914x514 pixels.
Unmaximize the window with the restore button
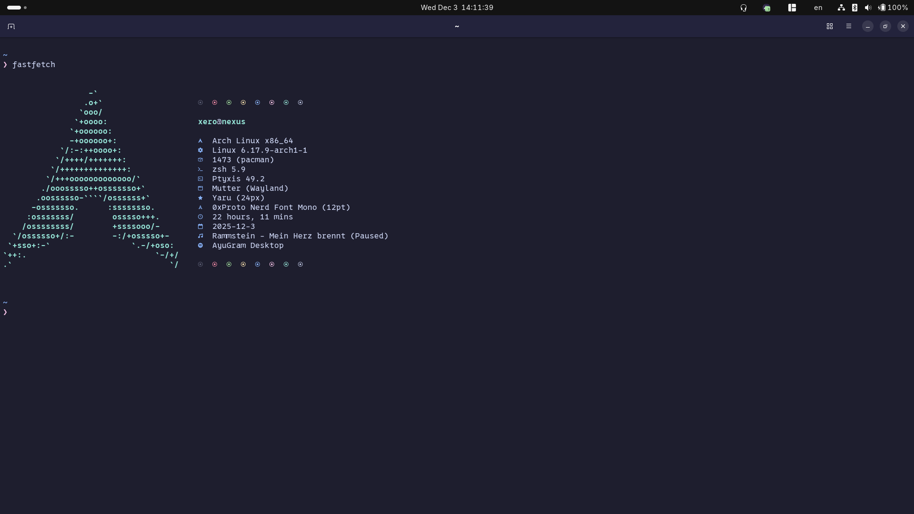(885, 26)
